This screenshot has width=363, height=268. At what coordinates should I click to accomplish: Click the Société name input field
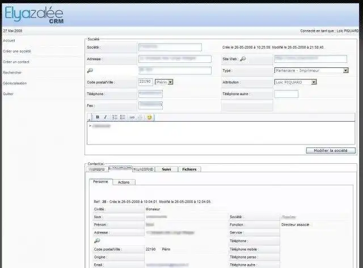(x=170, y=47)
